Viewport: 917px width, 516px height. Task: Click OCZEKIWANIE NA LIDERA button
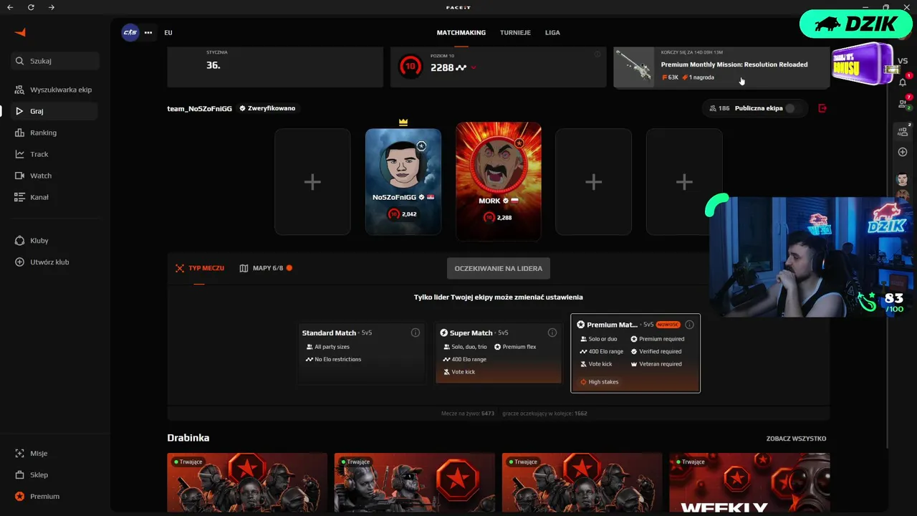click(x=499, y=268)
